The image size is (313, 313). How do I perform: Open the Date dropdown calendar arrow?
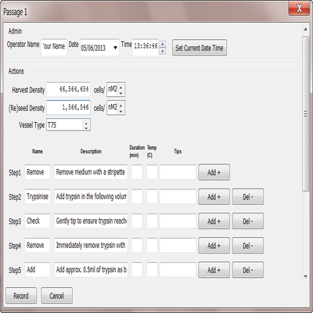(x=115, y=48)
